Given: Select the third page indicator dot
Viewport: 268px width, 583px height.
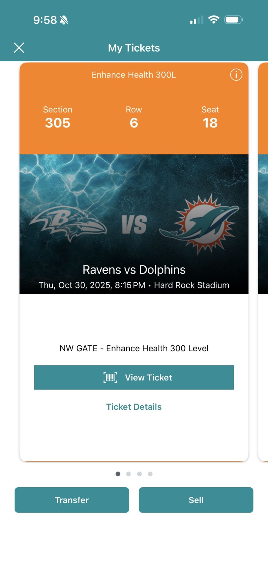Looking at the screenshot, I should 139,474.
